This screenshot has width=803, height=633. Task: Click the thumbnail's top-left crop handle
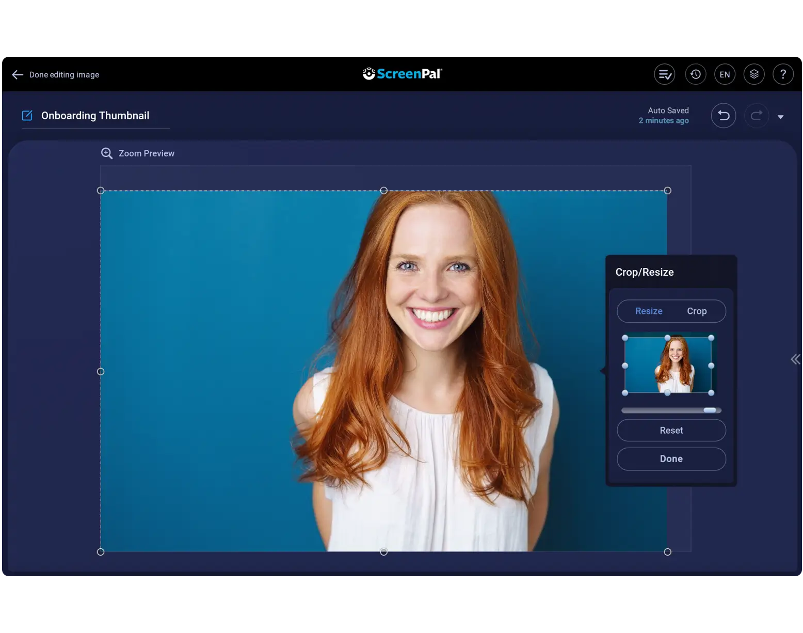(625, 338)
